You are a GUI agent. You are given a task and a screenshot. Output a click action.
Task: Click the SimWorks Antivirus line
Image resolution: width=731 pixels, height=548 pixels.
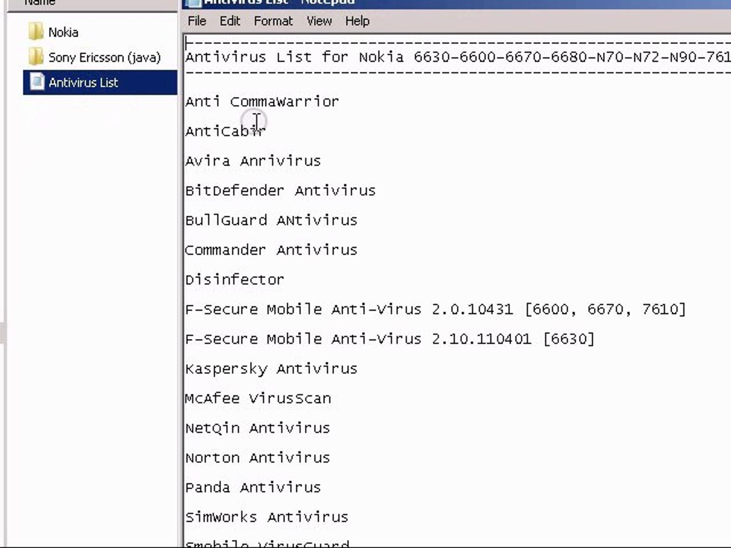click(267, 517)
